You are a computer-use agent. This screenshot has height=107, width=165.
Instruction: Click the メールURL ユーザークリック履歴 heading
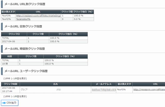[x=26, y=71]
